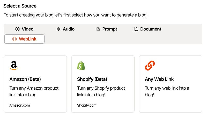
Task: Open the Prompt source tab
Action: pyautogui.click(x=107, y=29)
